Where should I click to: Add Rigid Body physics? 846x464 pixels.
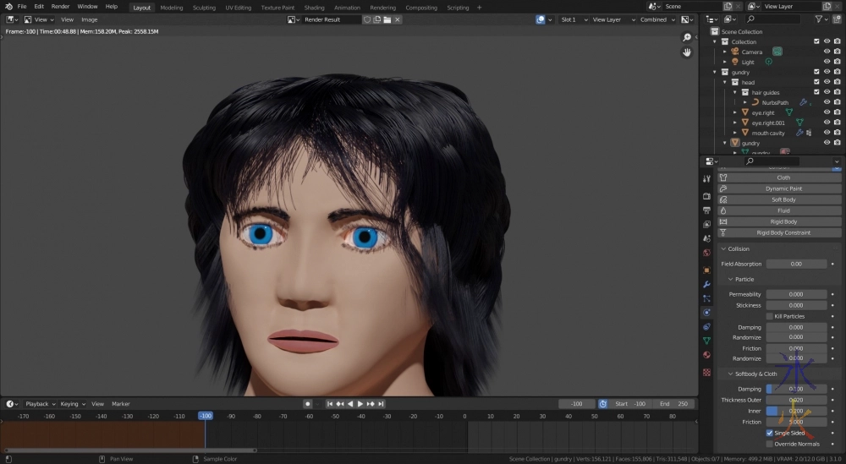pos(783,221)
